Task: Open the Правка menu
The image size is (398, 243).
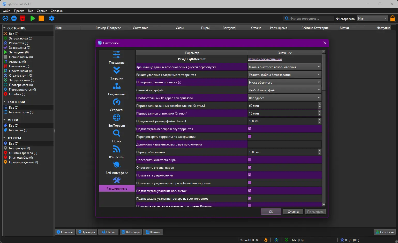Action: (19, 11)
